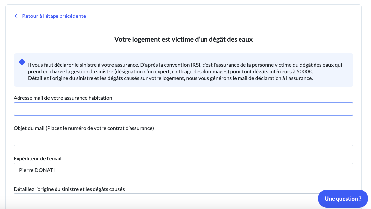Click the blue info icon

tap(22, 62)
